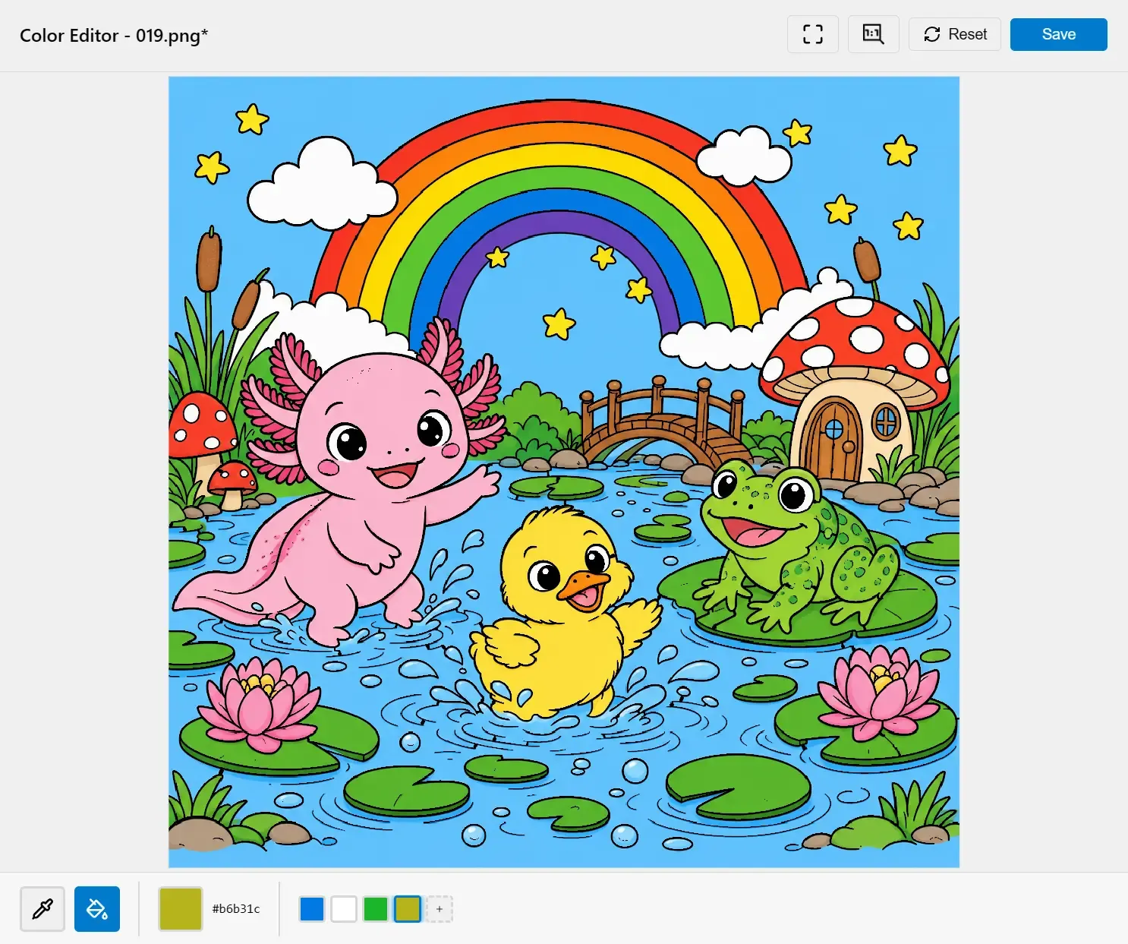Open the current olive color swatch
Viewport: 1128px width, 944px height.
(181, 908)
